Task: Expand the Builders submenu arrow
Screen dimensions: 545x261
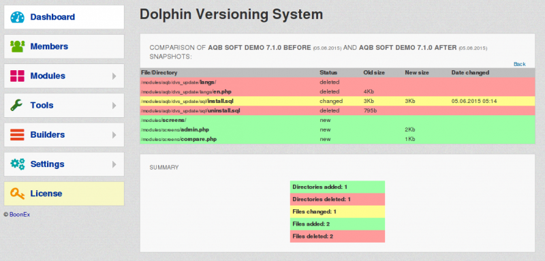Action: pos(114,135)
